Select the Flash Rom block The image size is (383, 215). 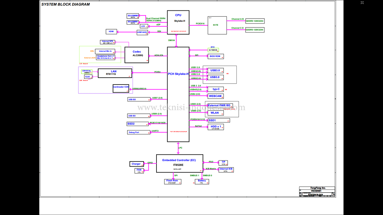pyautogui.click(x=173, y=182)
